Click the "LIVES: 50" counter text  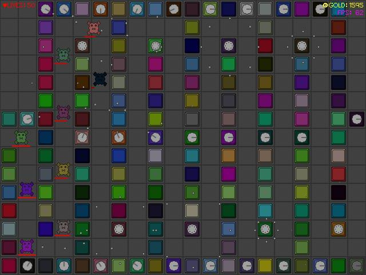[21, 5]
